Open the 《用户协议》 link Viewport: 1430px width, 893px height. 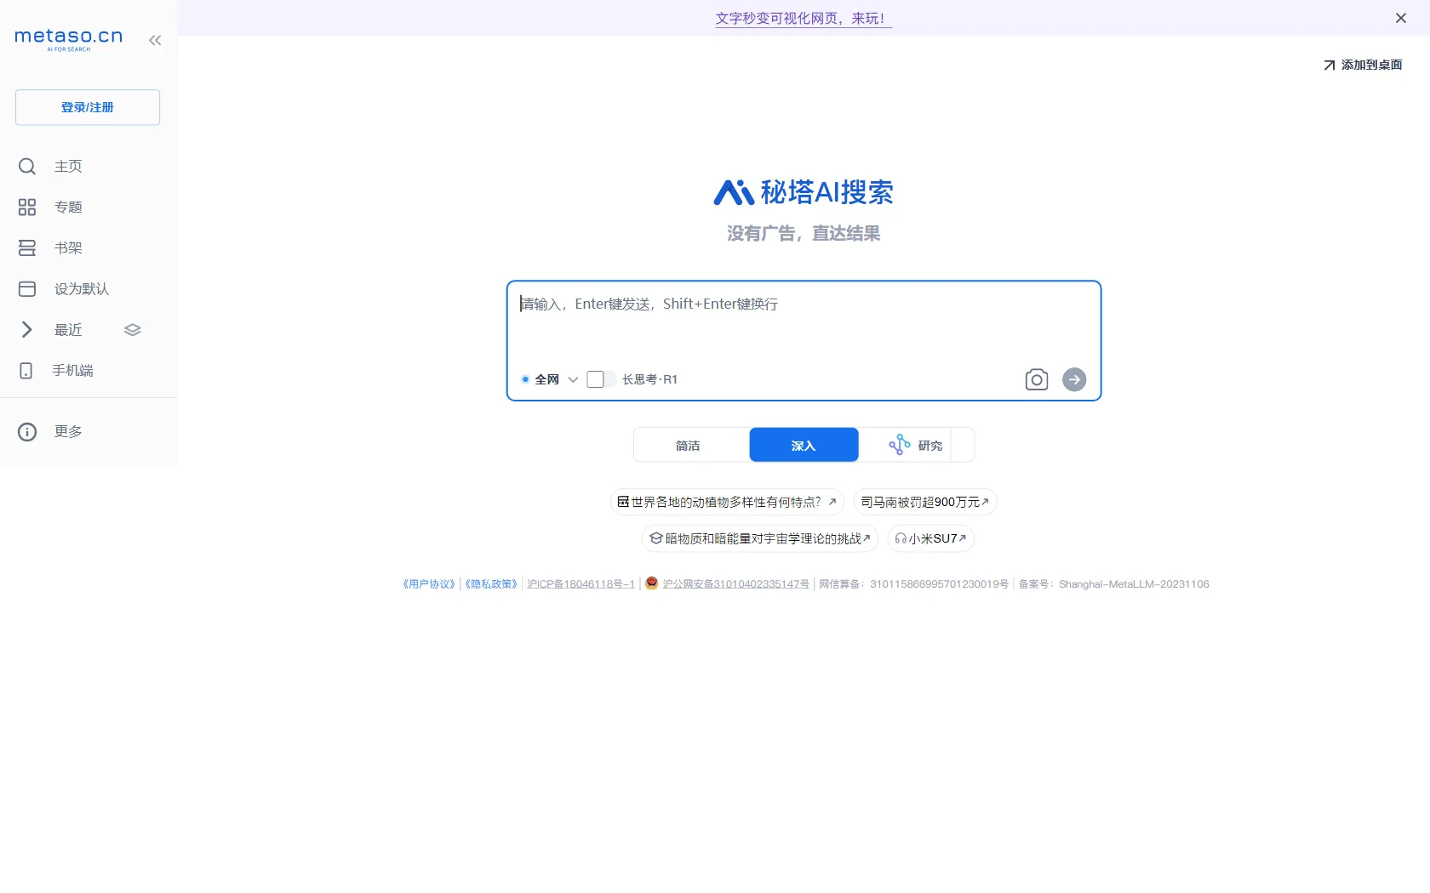coord(429,584)
